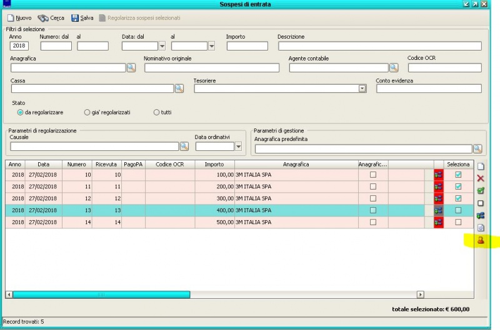
Task: Click the Cerca toolbar button
Action: pos(51,17)
